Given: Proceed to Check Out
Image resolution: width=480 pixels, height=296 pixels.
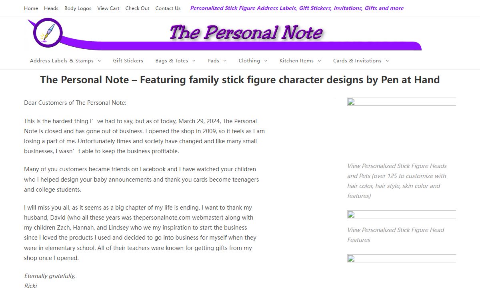Looking at the screenshot, I should coord(137,8).
